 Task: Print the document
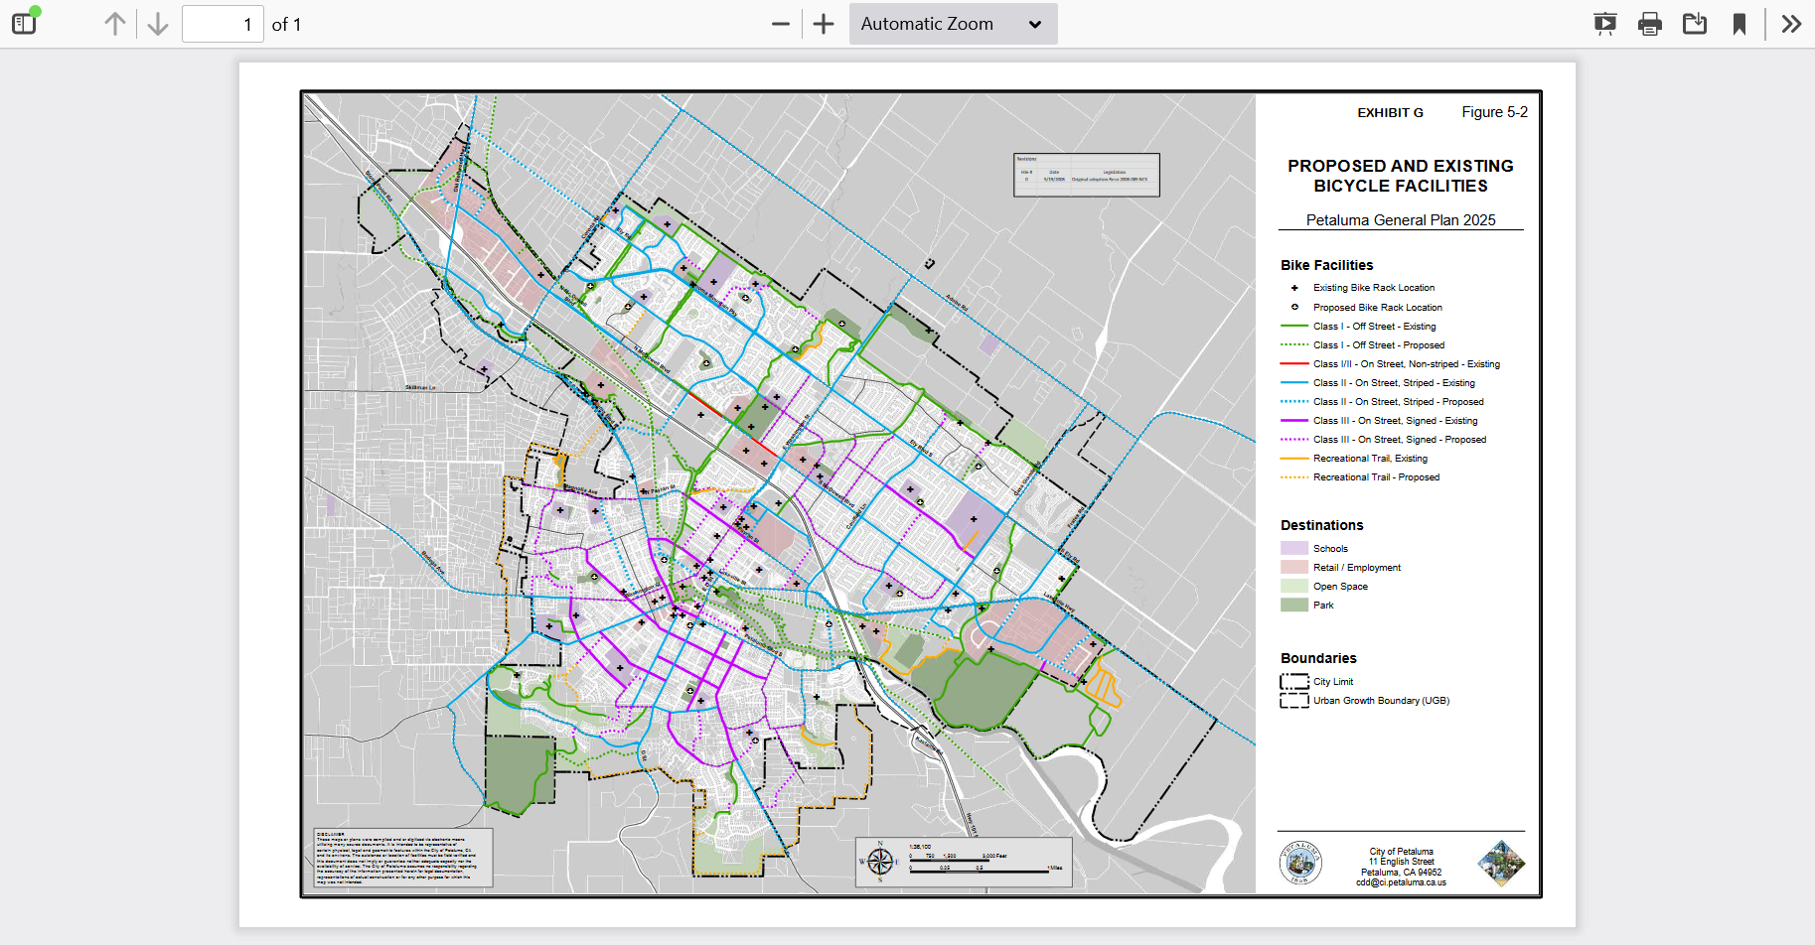pos(1650,24)
